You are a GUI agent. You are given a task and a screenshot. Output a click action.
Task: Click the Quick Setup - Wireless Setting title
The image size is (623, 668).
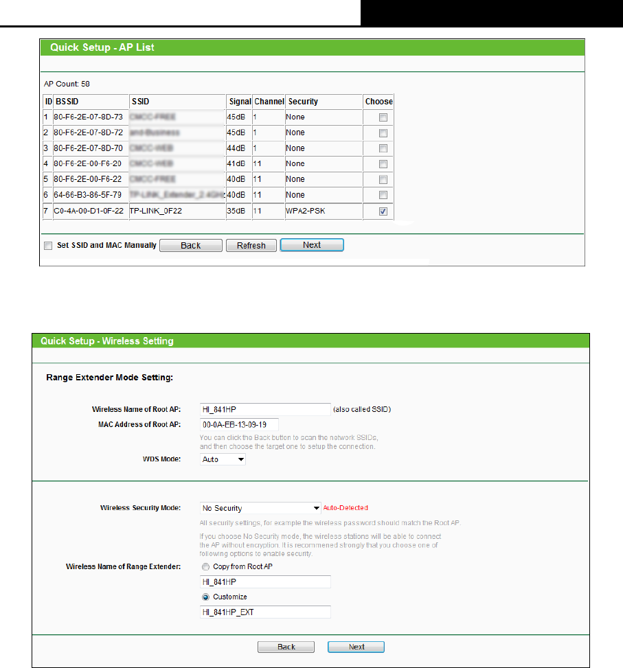tap(107, 341)
